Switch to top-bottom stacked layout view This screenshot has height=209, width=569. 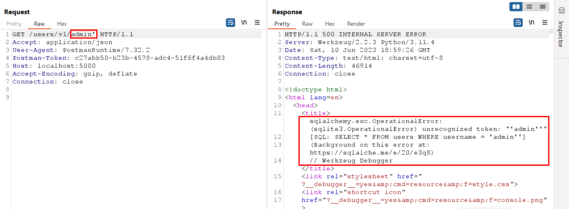(x=529, y=7)
